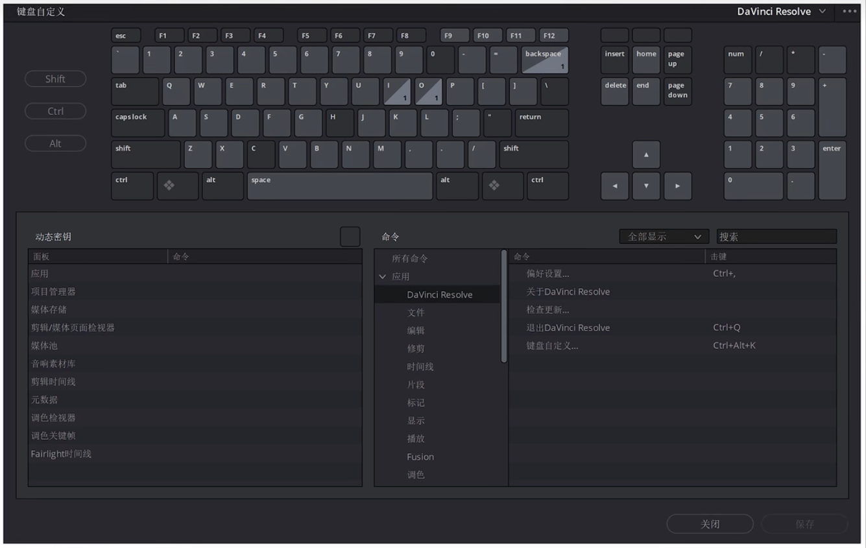Select 关于DaVinci Resolve command row
The width and height of the screenshot is (866, 548).
673,292
